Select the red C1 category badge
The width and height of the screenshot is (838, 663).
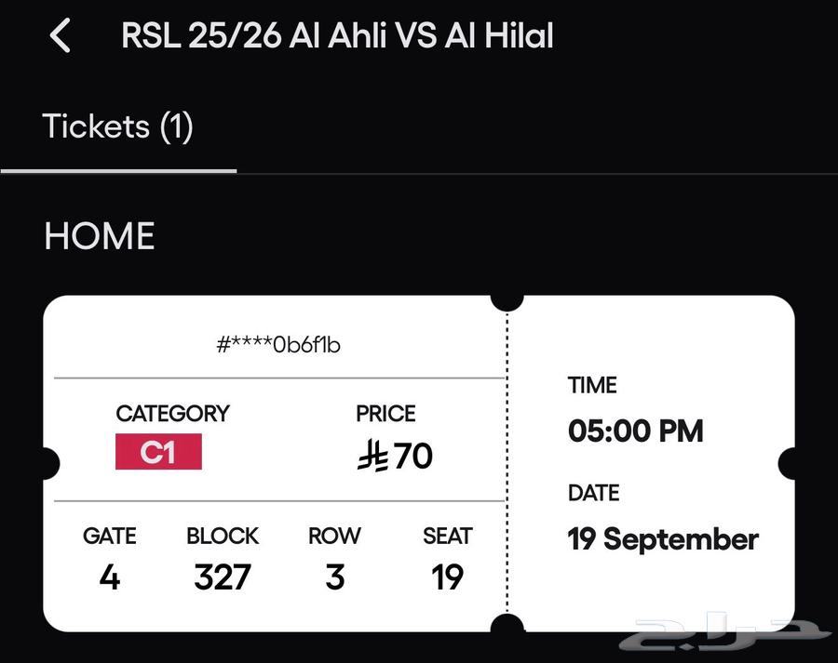[x=158, y=453]
